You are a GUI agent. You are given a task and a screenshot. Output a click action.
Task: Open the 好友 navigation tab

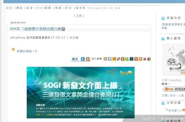(x=69, y=8)
